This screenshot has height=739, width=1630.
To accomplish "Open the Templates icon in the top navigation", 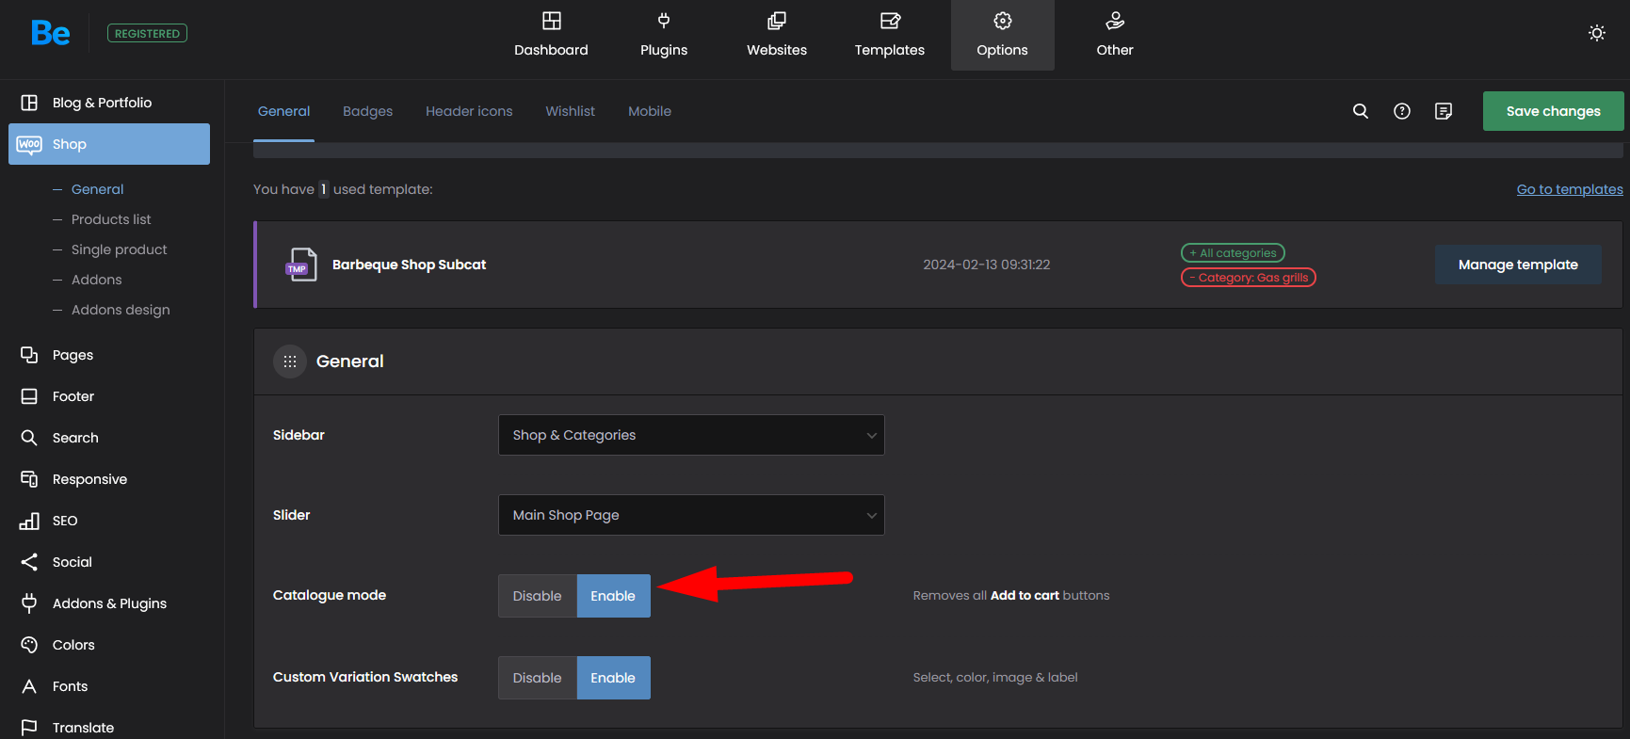I will coord(890,21).
